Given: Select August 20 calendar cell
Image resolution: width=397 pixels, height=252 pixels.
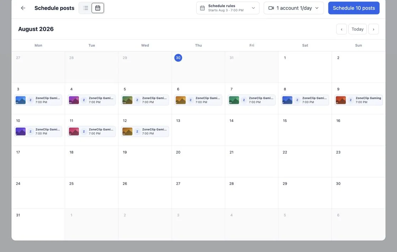Looking at the screenshot, I should pos(198,161).
